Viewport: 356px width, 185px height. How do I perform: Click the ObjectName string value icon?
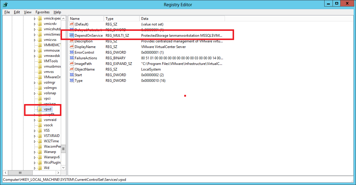(71, 69)
